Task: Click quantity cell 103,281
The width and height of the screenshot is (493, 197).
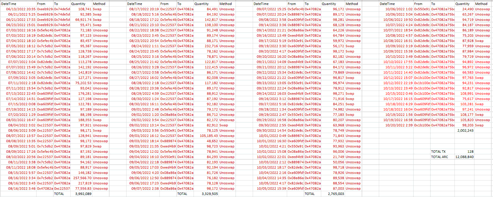Action: (467, 104)
